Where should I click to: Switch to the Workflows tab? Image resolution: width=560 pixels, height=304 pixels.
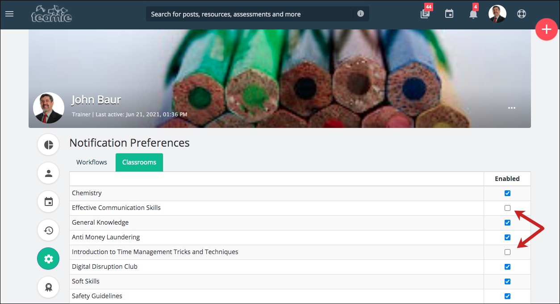[x=92, y=162]
